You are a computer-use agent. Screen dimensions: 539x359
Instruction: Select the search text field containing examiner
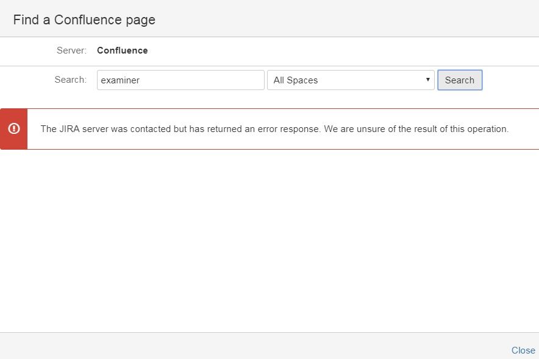(180, 80)
